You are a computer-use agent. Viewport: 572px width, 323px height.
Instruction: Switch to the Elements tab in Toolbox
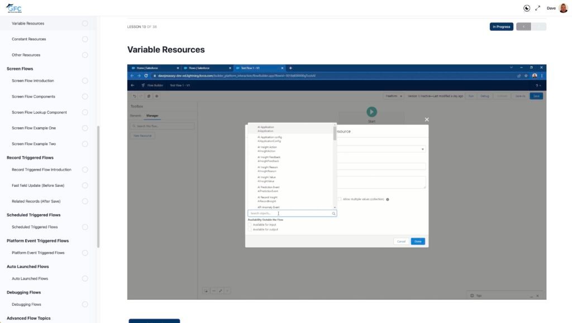coord(135,116)
